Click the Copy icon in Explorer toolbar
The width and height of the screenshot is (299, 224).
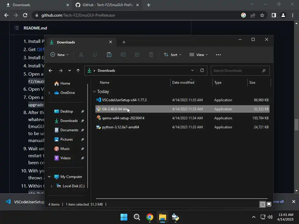95,55
